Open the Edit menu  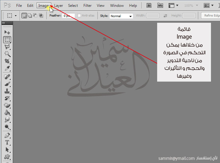pos(30,6)
